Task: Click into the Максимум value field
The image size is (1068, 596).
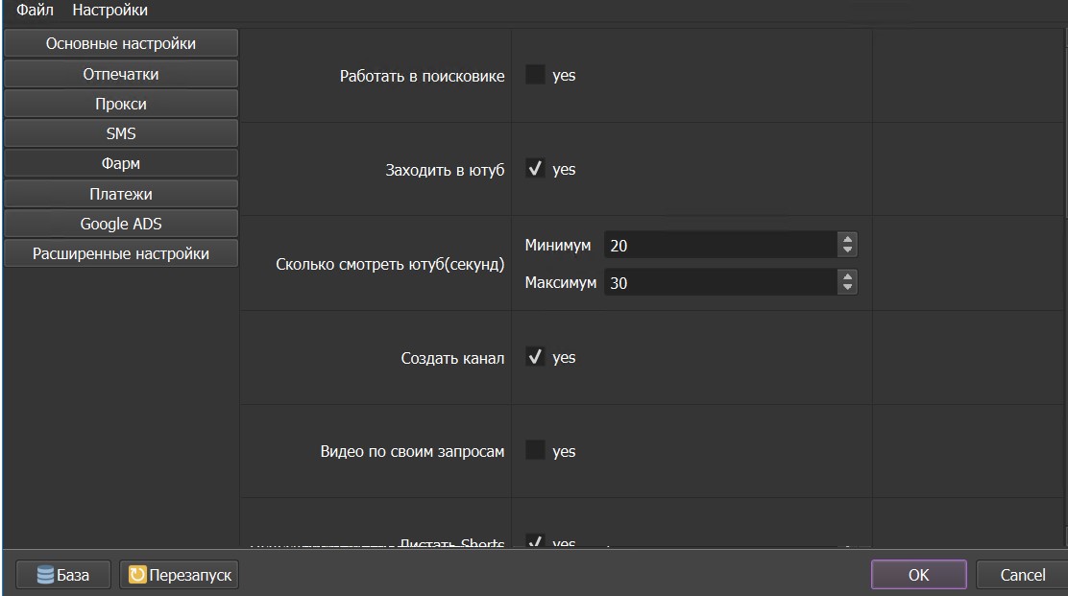Action: [x=720, y=283]
